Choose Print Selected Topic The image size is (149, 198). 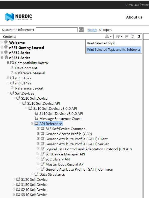(101, 43)
